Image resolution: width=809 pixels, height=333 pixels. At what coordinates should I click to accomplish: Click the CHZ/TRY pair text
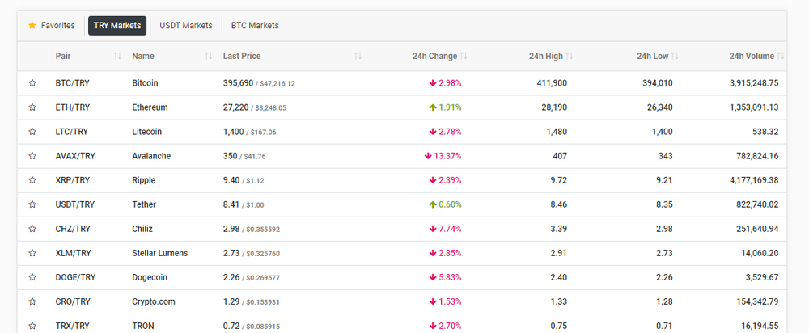[73, 229]
